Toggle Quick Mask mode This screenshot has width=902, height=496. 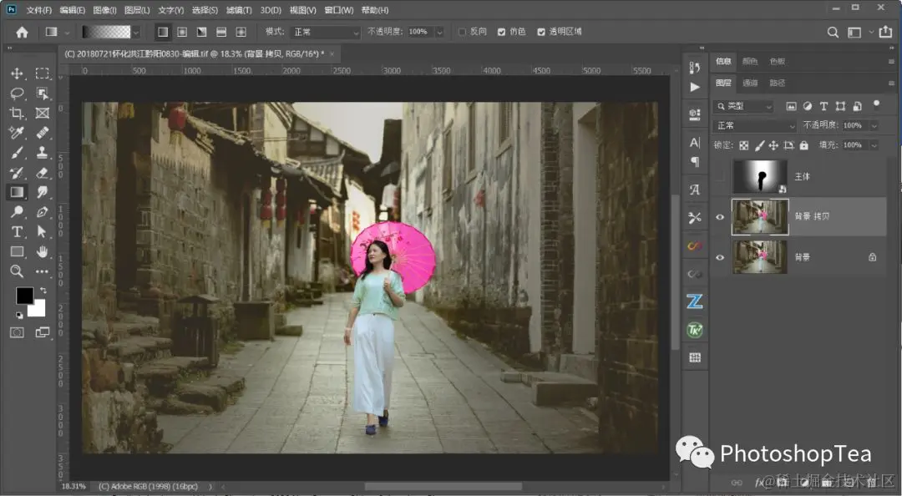point(17,332)
